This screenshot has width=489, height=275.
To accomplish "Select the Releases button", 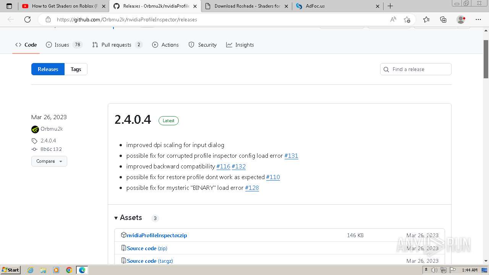I will [48, 69].
